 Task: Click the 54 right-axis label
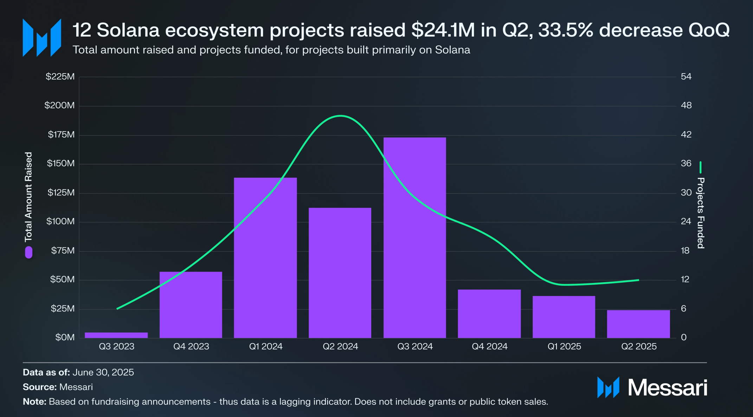click(686, 77)
